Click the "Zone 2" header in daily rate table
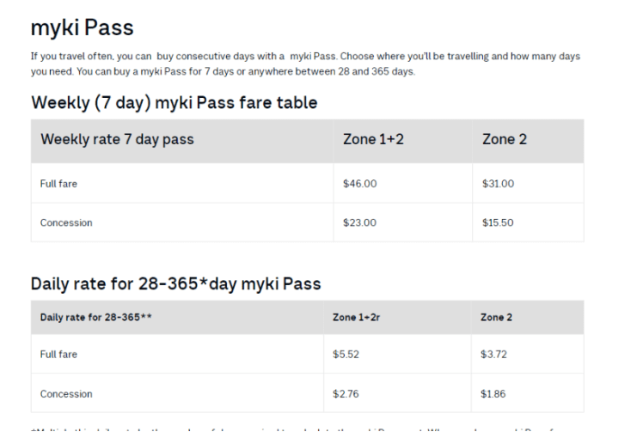This screenshot has height=444, width=643. coord(496,318)
